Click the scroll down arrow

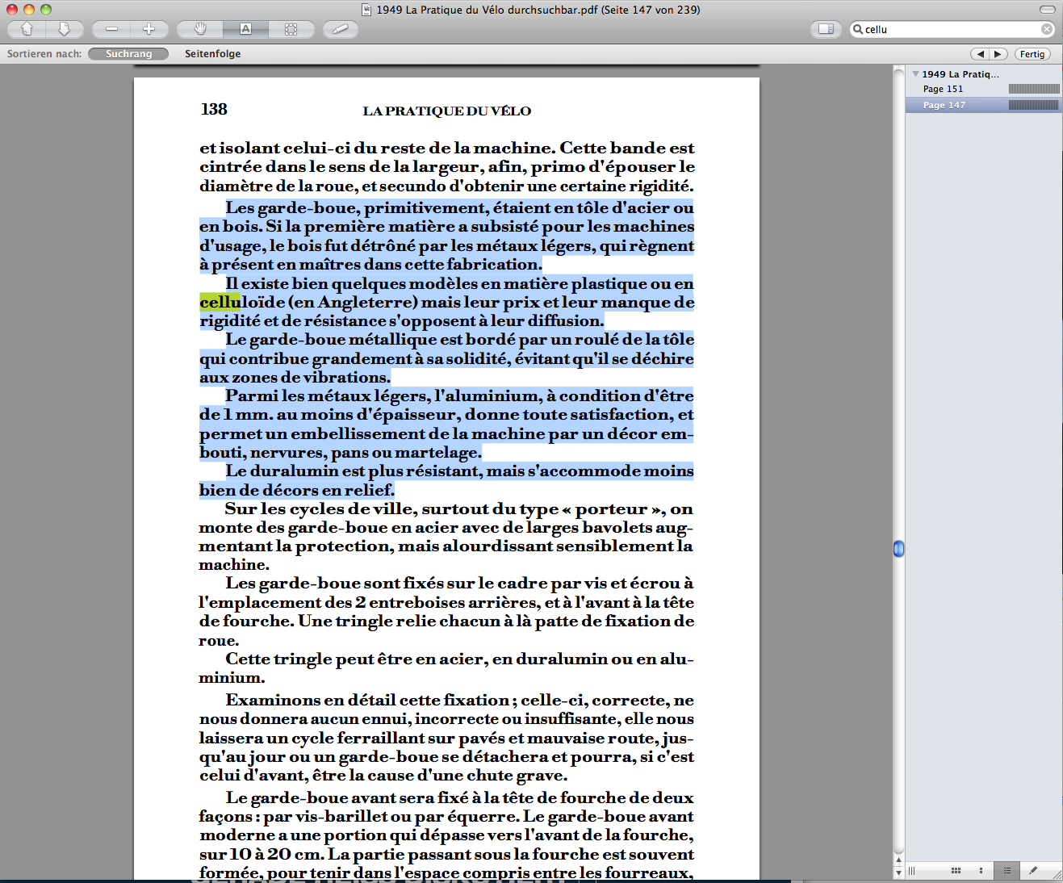coord(898,873)
